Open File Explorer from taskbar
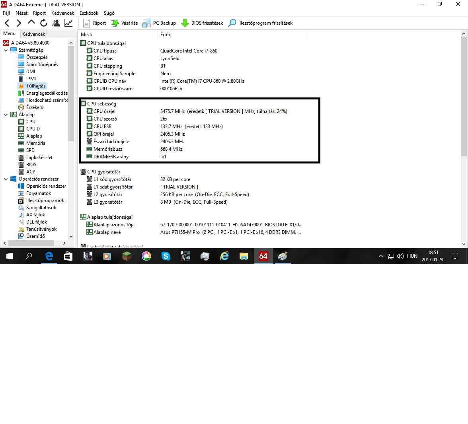The height and width of the screenshot is (424, 468). pyautogui.click(x=244, y=256)
